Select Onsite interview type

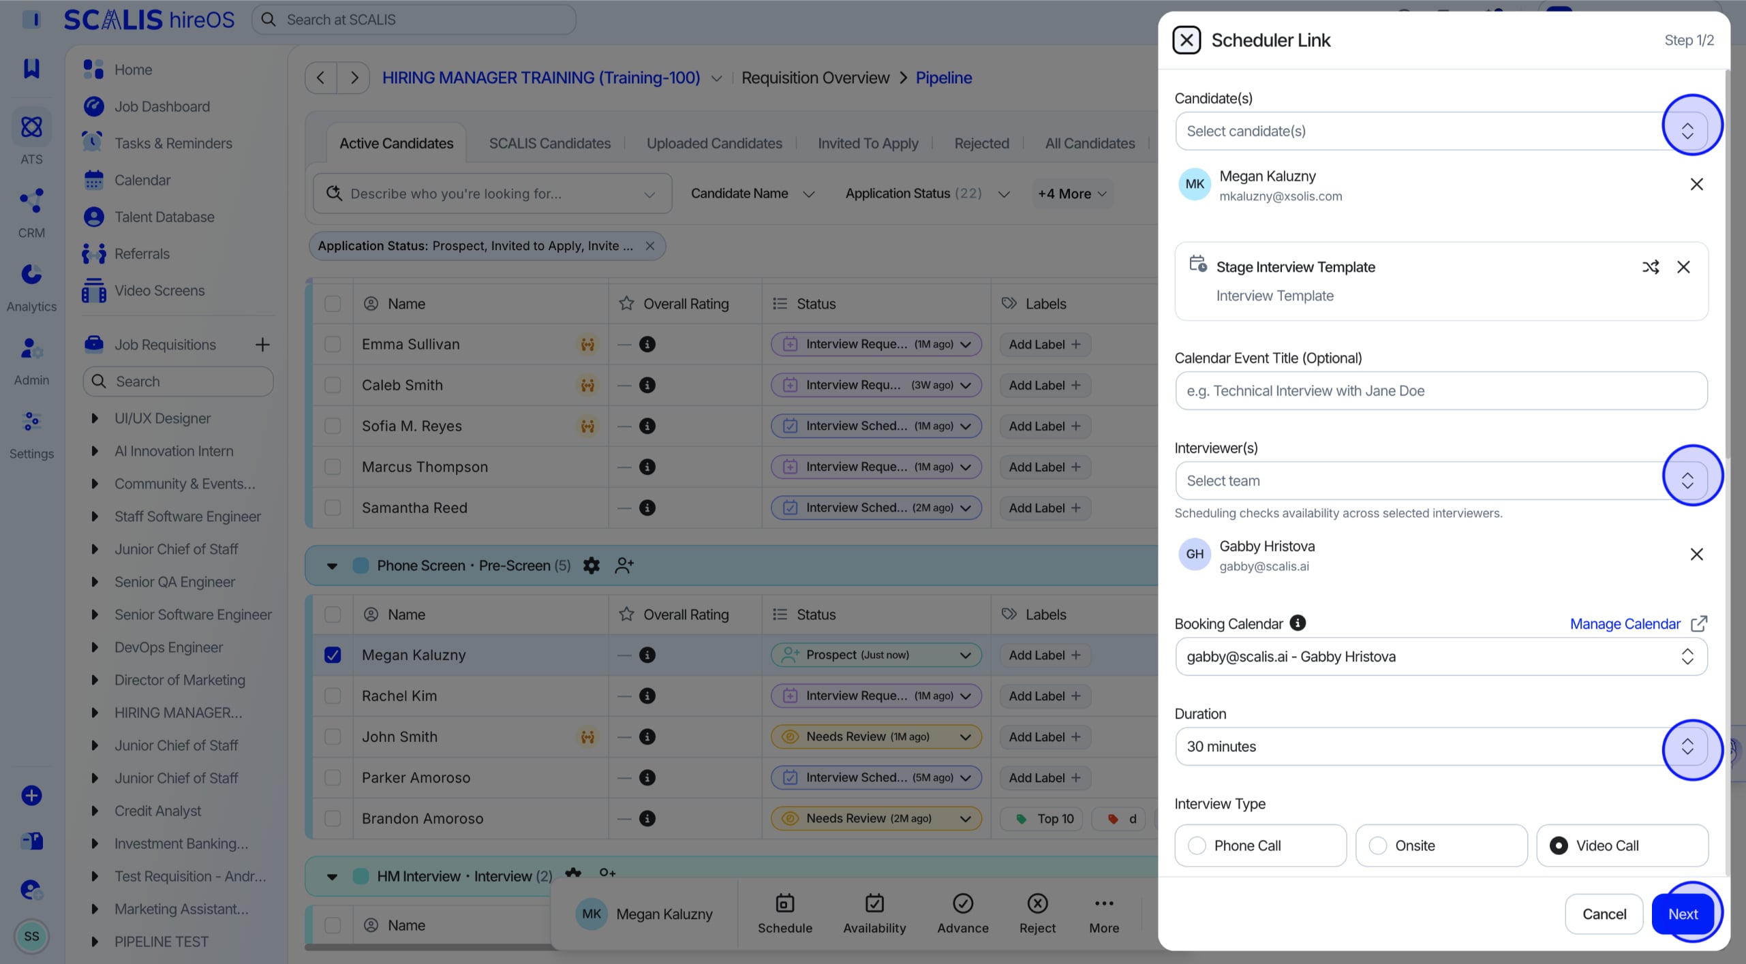click(1441, 845)
